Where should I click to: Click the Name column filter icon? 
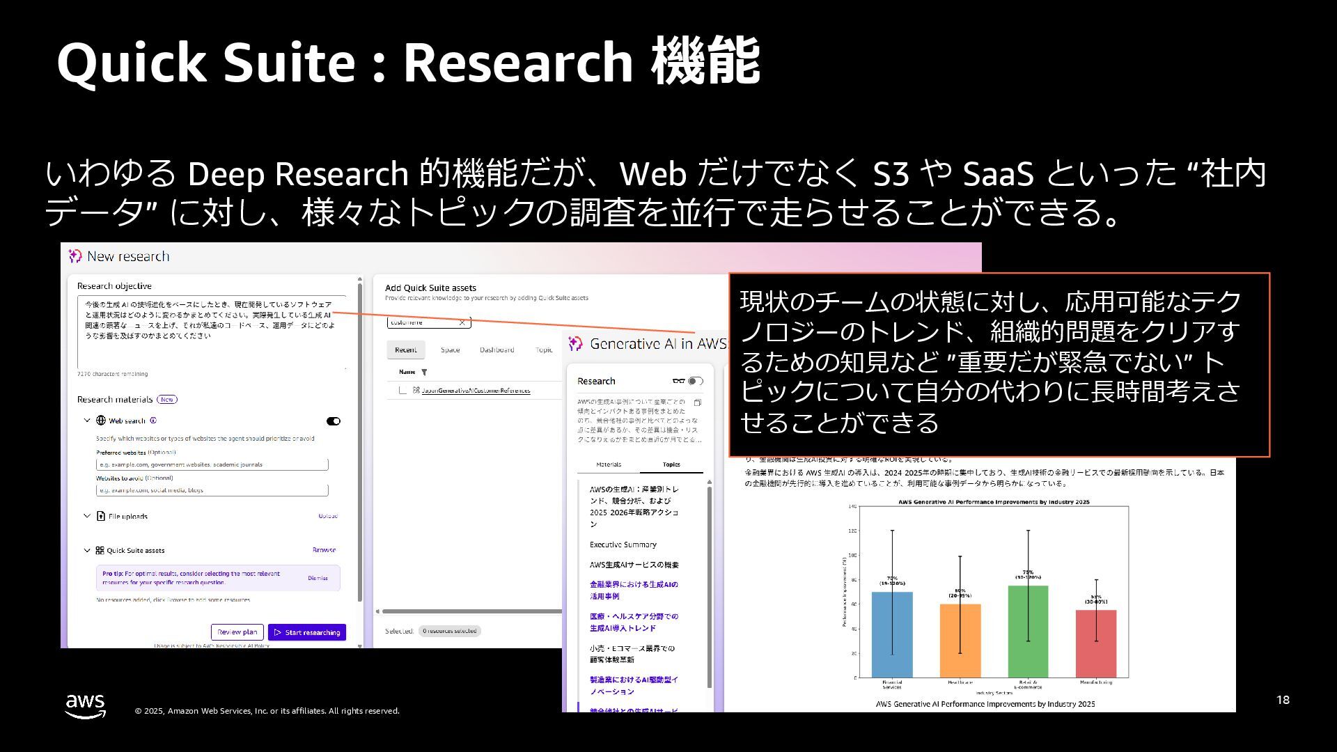[x=424, y=373]
